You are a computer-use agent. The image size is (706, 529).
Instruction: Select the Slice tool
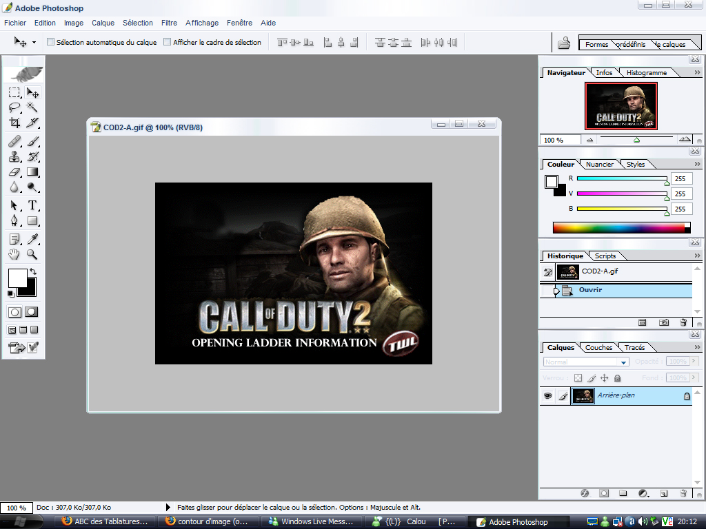[32, 123]
